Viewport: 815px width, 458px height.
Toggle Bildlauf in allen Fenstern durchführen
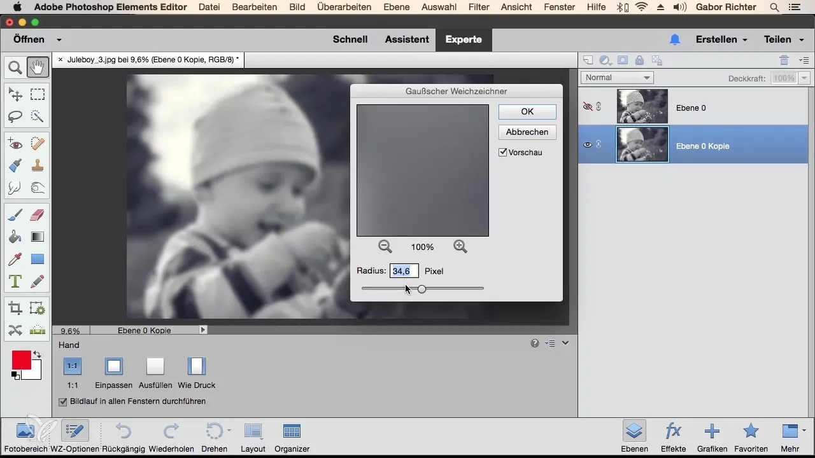point(62,401)
